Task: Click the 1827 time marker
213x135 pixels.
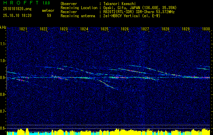Action: pyautogui.click(x=145, y=29)
